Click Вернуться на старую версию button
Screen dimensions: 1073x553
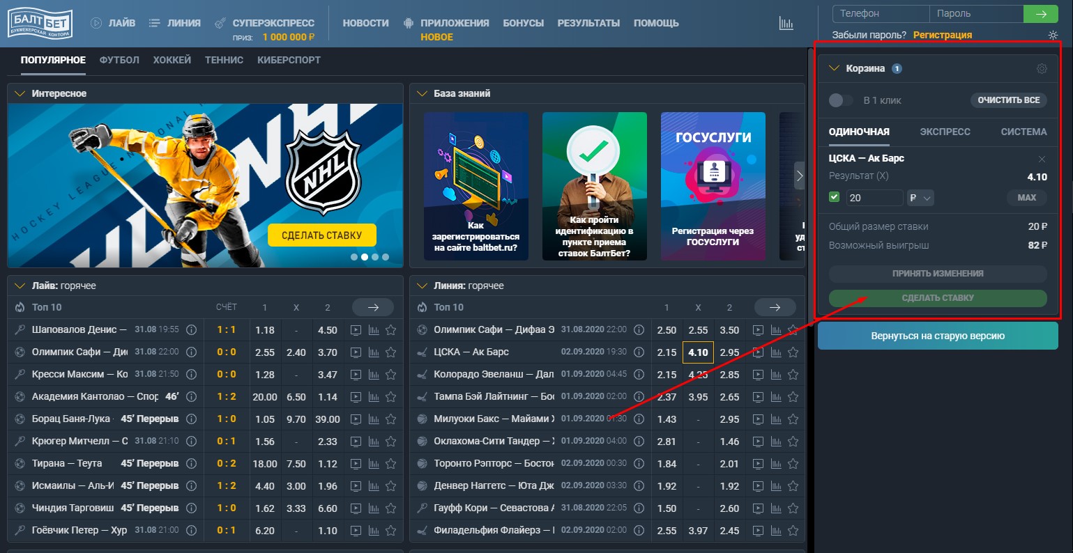pyautogui.click(x=938, y=336)
